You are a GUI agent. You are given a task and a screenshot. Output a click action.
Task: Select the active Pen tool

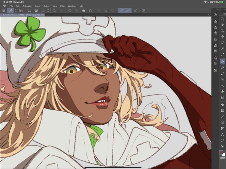click(x=222, y=62)
